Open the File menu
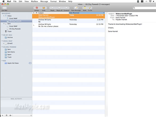 pyautogui.click(x=15, y=1)
